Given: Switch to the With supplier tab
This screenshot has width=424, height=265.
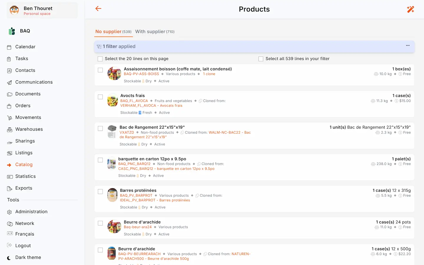Looking at the screenshot, I should click(x=155, y=32).
